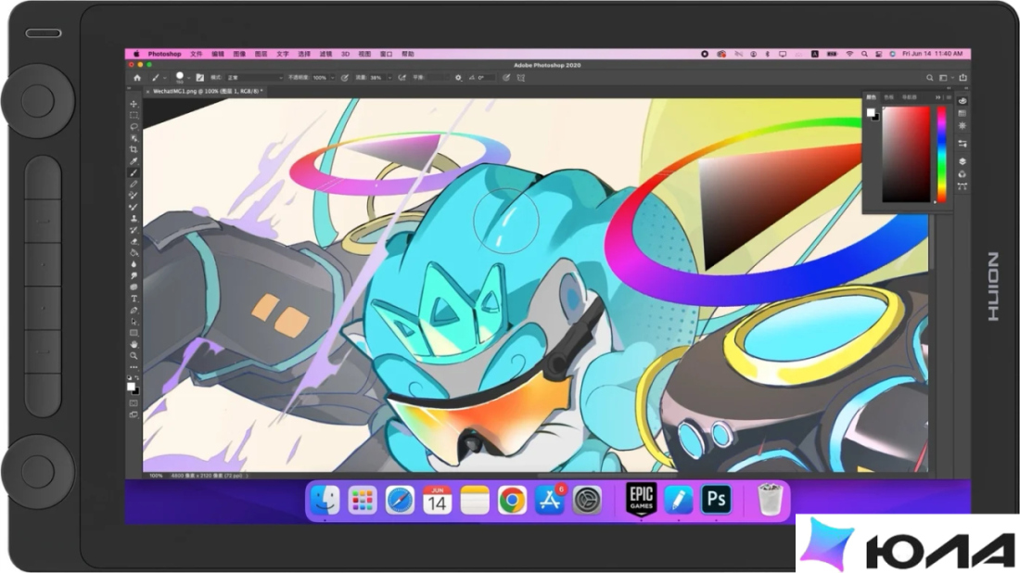Open smoothing options gear
This screenshot has height=573, width=1020.
458,77
